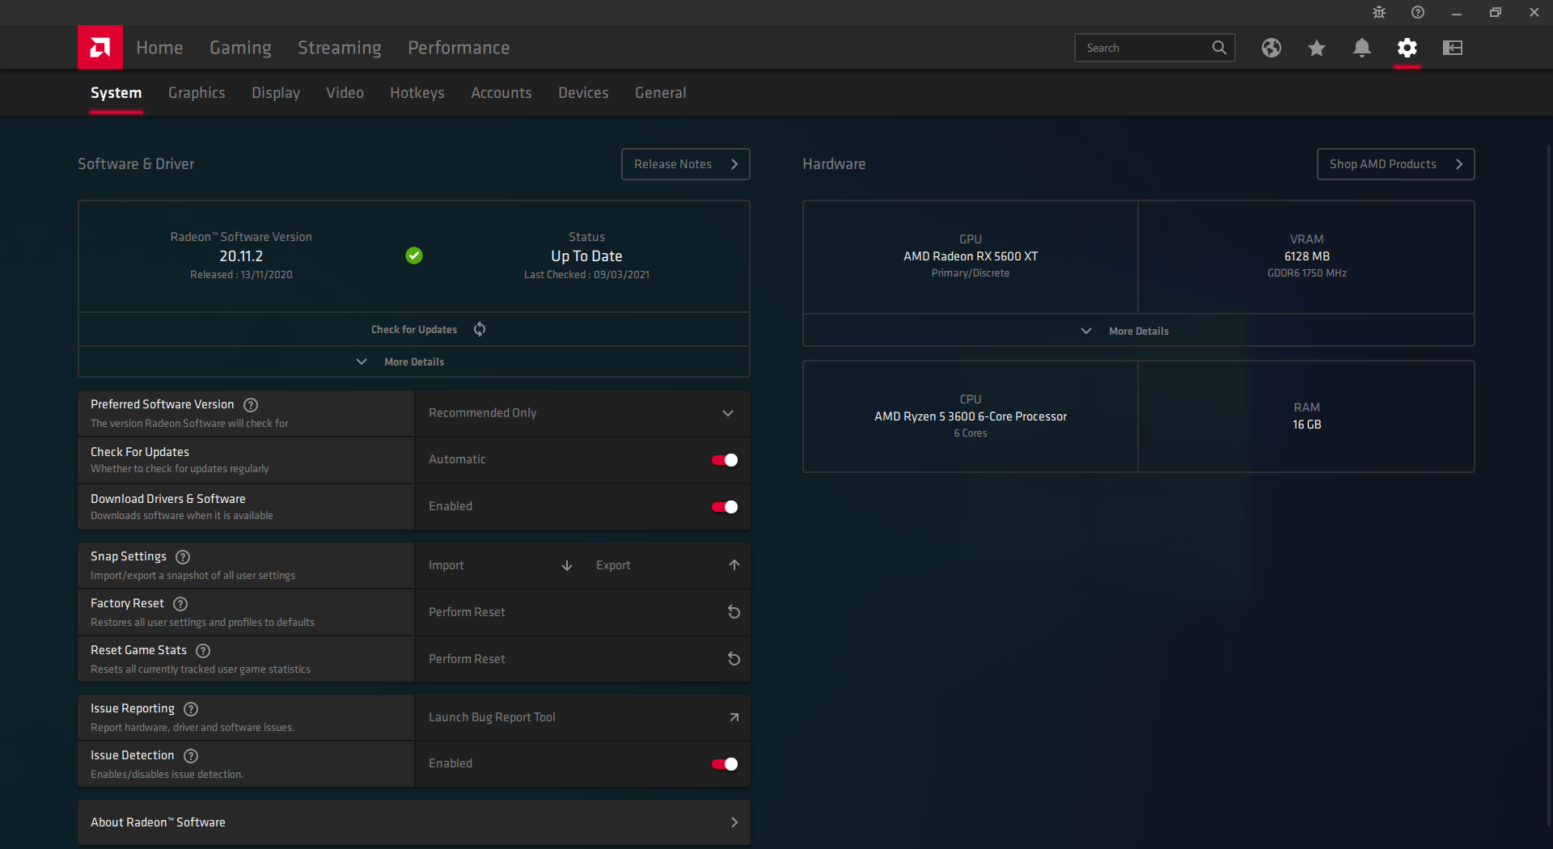Open the settings gear icon

(x=1407, y=48)
